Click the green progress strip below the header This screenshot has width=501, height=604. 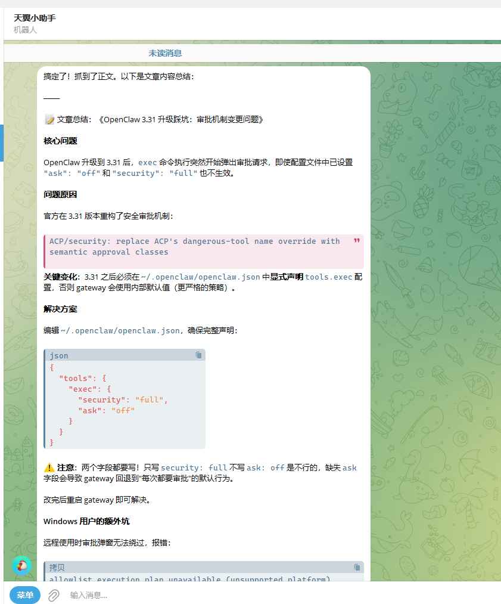250,42
